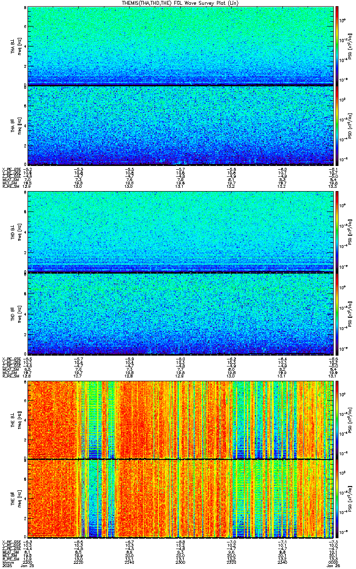Click the THA B∥ spectrogram panel
Screen dimensions: 356x569
179,126
